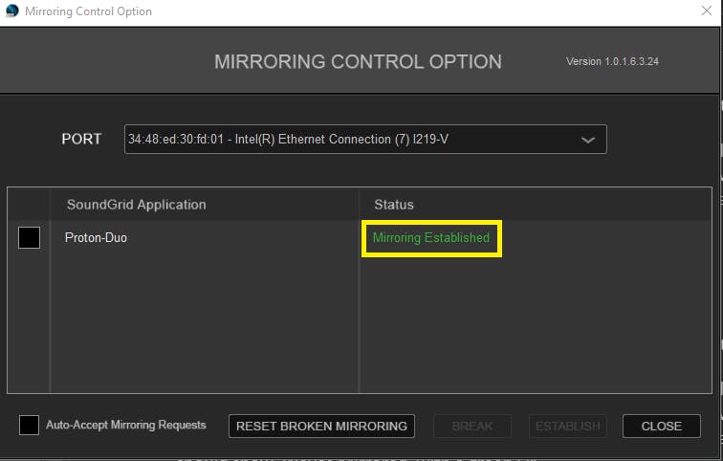Click the MIRRORING CONTROL OPTION heading
This screenshot has width=723, height=461.
(x=358, y=62)
